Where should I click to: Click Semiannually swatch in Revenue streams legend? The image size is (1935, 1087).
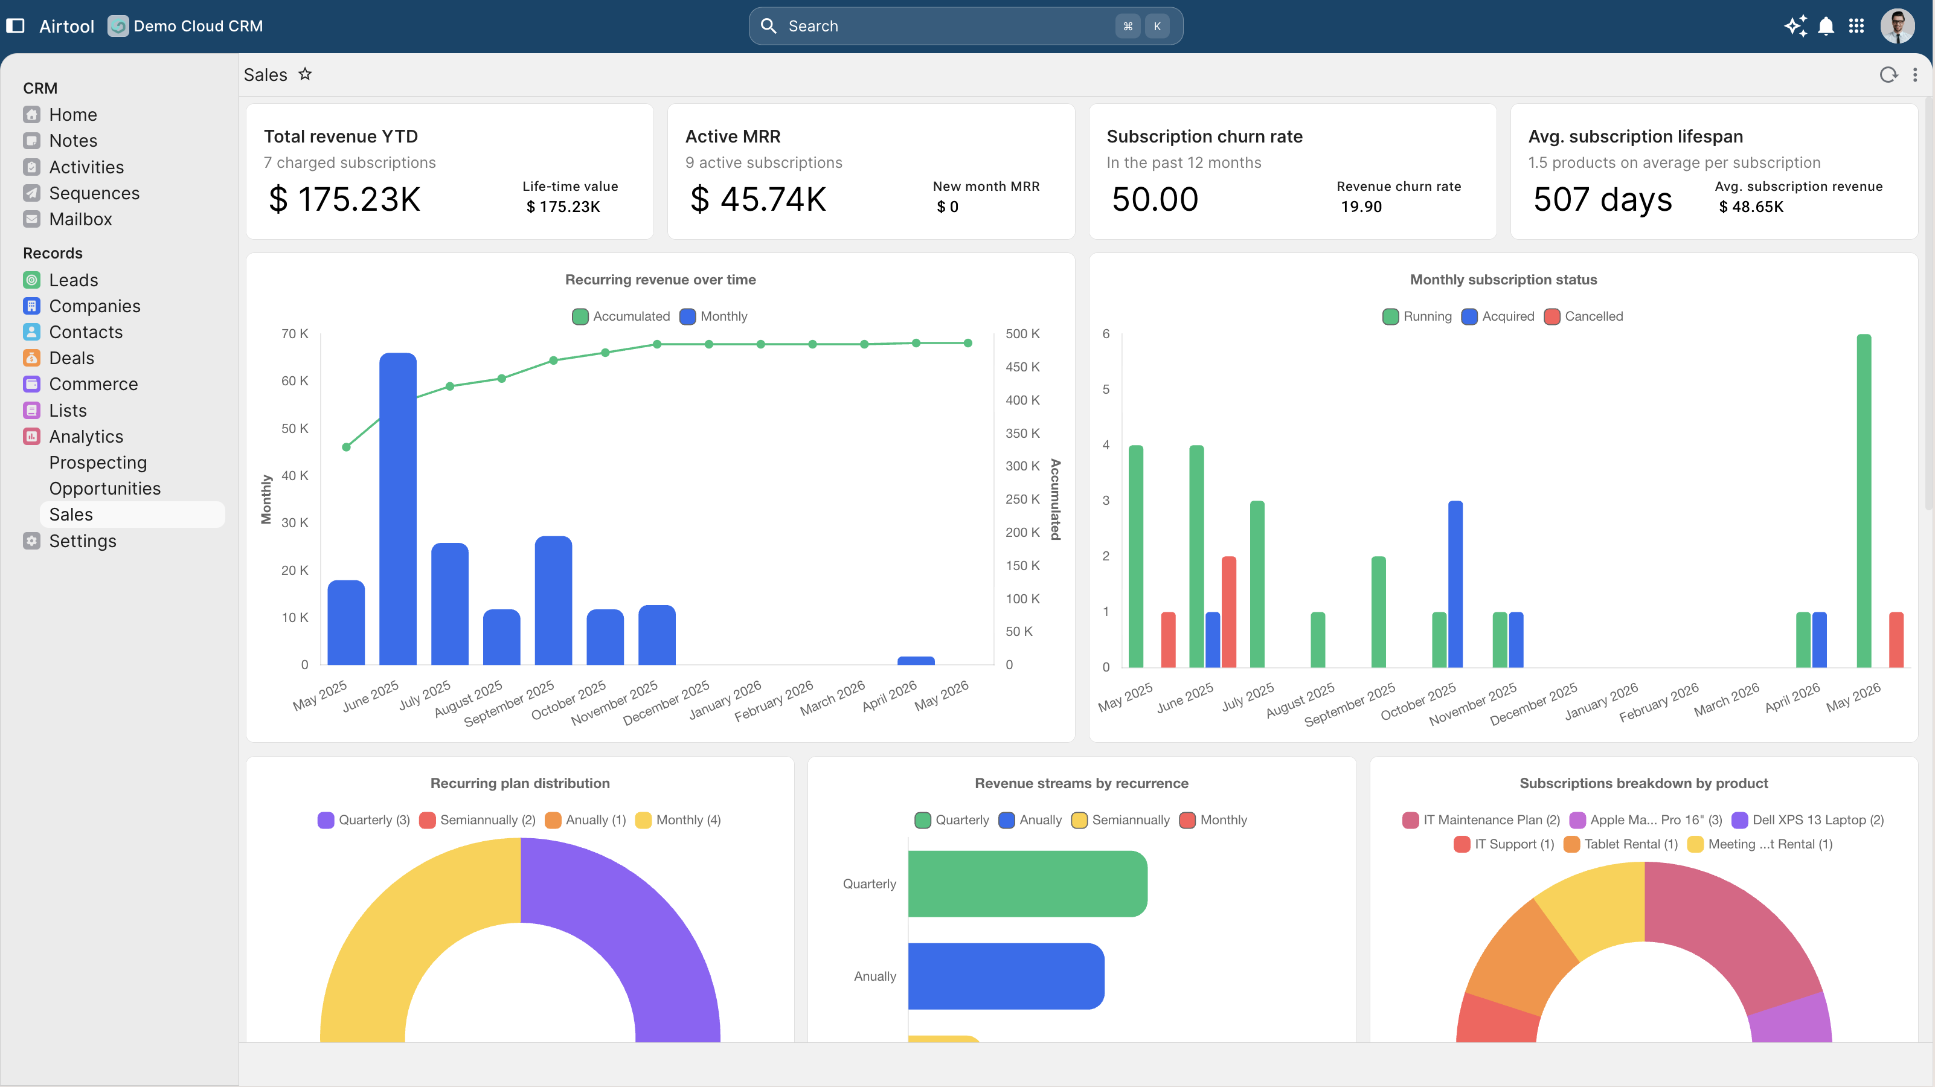pyautogui.click(x=1079, y=819)
